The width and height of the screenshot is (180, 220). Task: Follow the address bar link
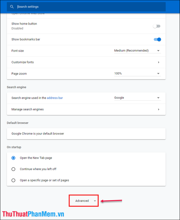[55, 98]
